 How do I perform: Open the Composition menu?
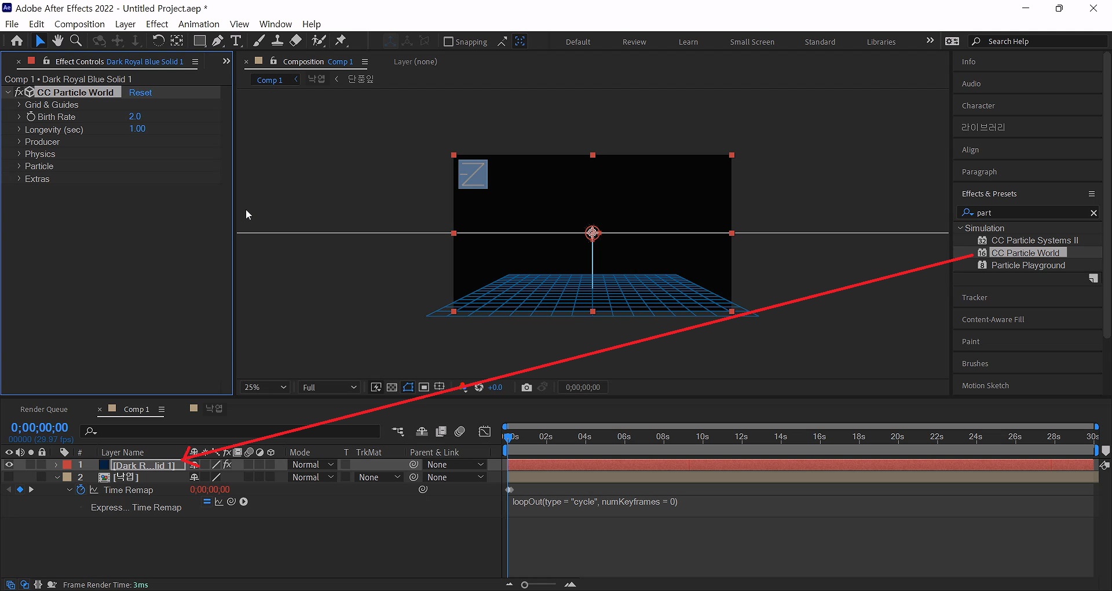pos(79,24)
